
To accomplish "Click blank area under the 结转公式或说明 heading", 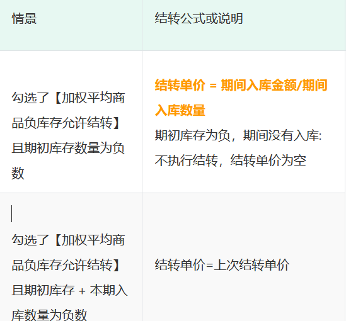I will 243,38.
